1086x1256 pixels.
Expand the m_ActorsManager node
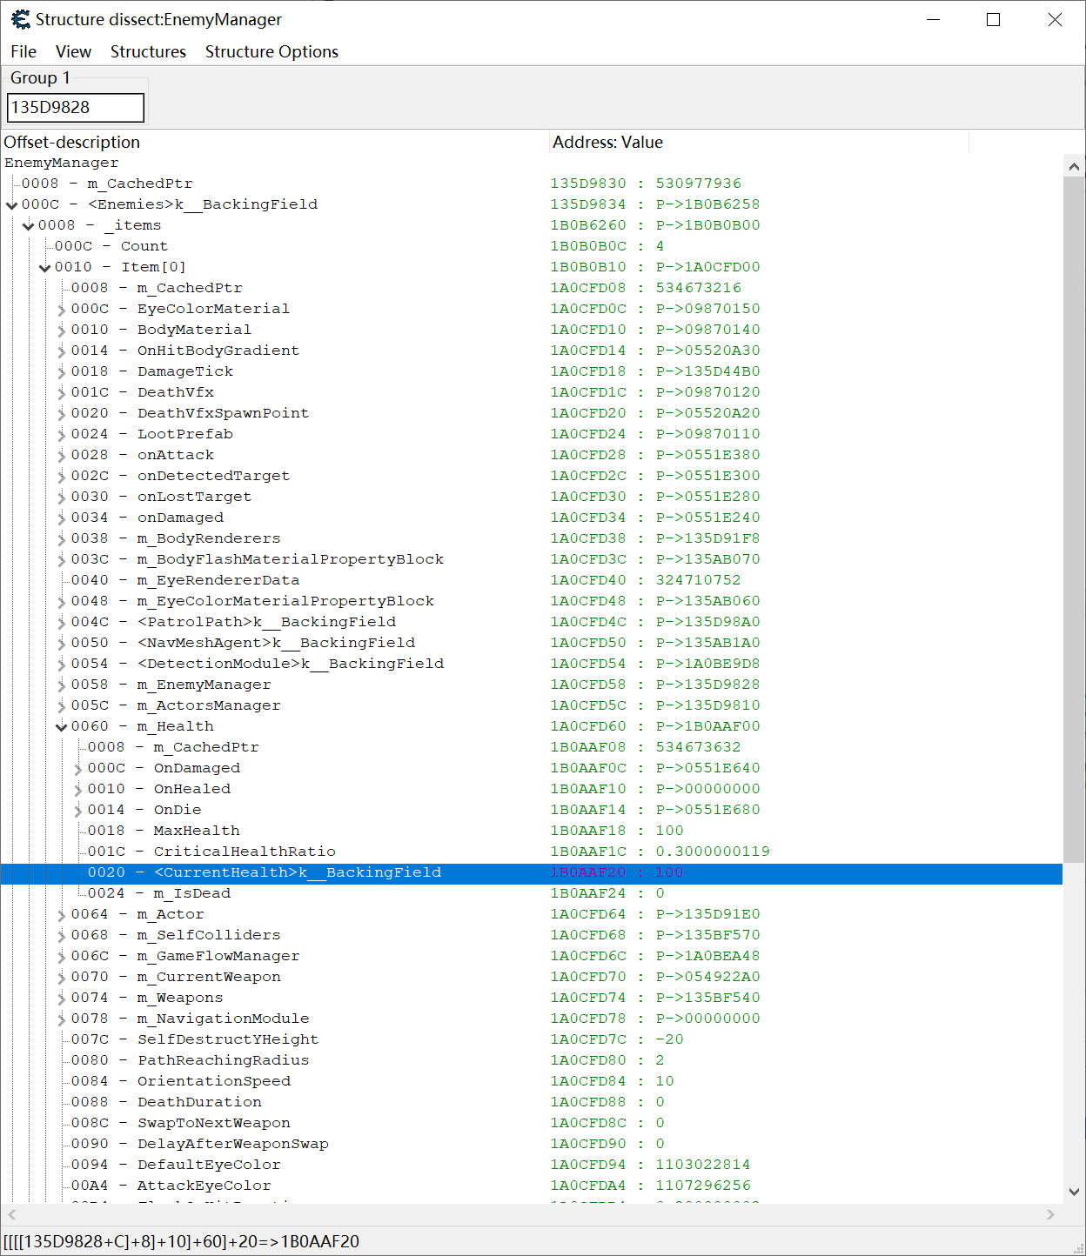61,706
